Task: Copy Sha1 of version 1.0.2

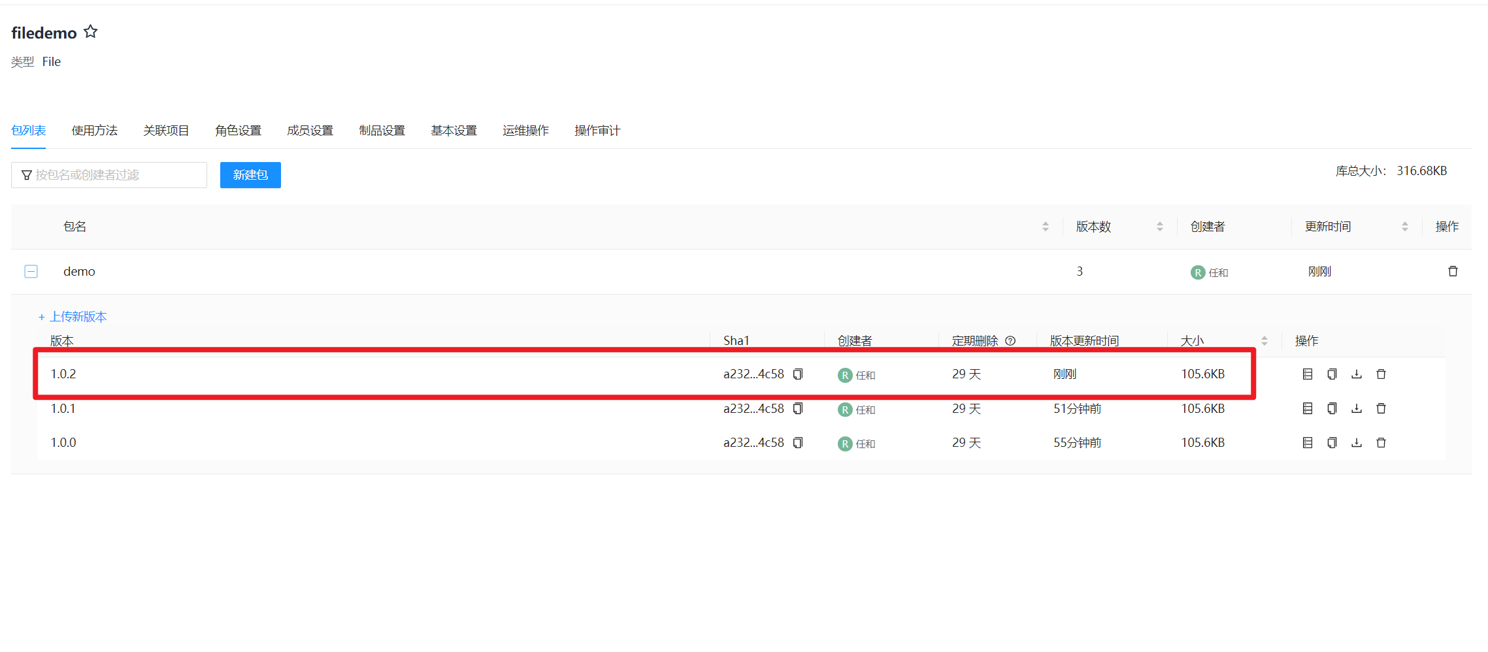Action: click(798, 374)
